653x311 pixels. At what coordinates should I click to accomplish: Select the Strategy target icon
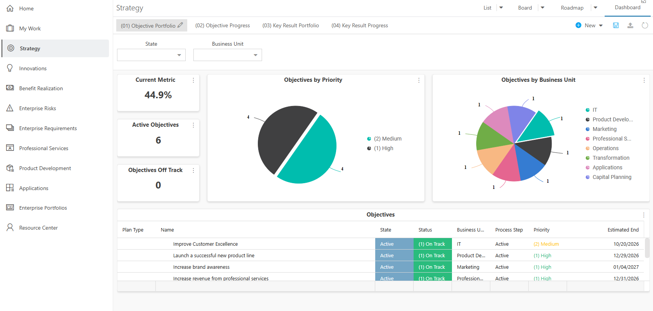coord(11,48)
